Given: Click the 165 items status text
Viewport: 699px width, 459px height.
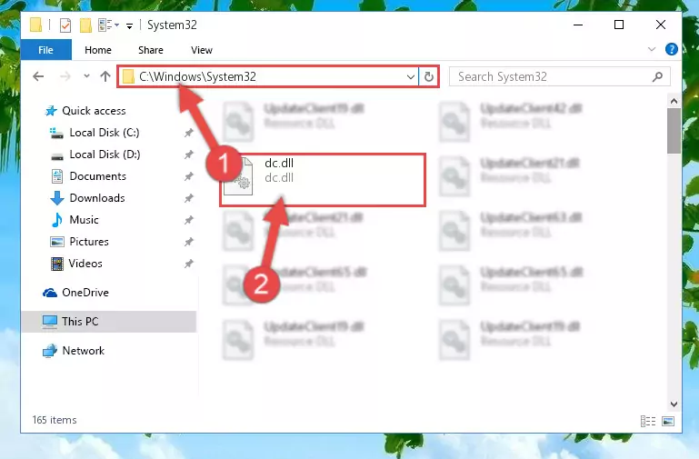Looking at the screenshot, I should (x=55, y=420).
